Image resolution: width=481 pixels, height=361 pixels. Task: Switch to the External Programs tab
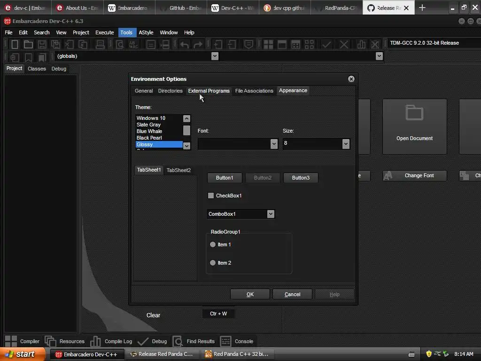tap(209, 91)
